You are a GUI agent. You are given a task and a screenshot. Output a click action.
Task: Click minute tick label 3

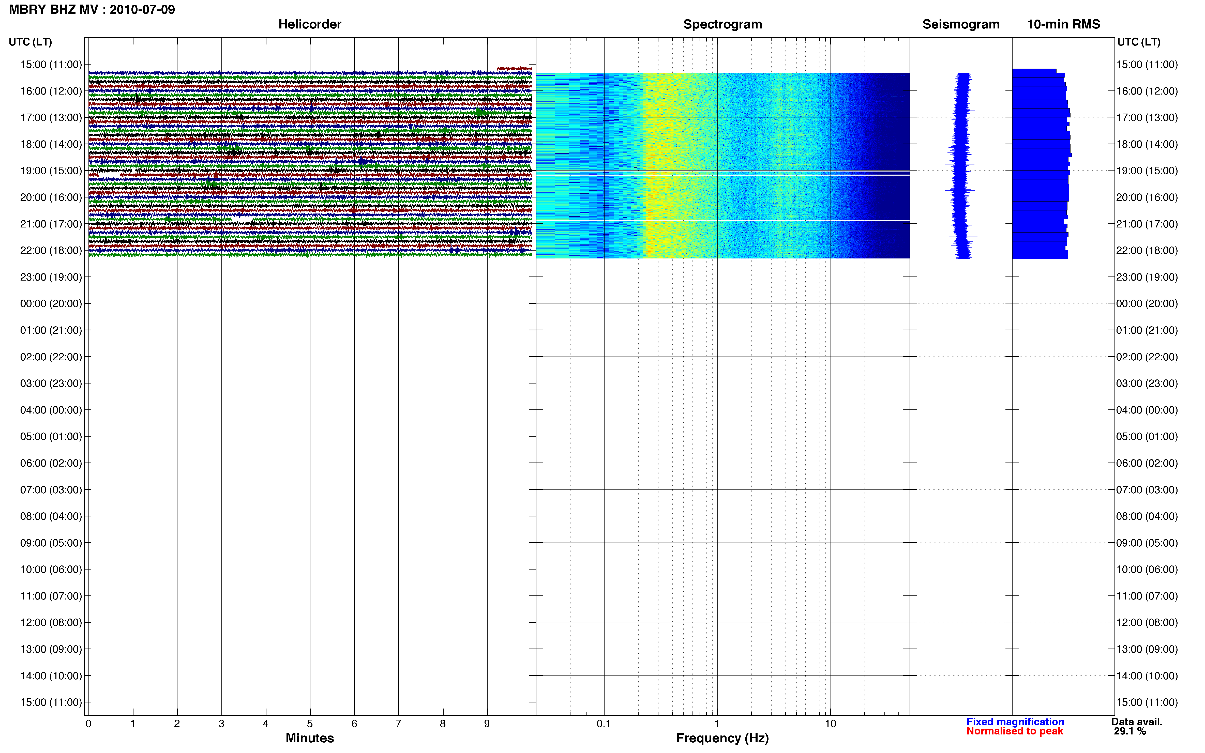[x=221, y=724]
